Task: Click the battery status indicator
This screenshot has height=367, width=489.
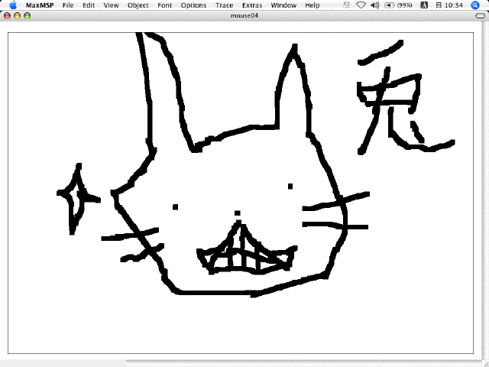Action: coord(397,5)
